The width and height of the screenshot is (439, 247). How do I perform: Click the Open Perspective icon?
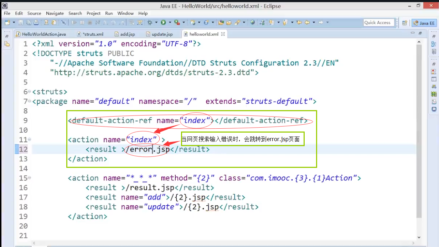405,22
